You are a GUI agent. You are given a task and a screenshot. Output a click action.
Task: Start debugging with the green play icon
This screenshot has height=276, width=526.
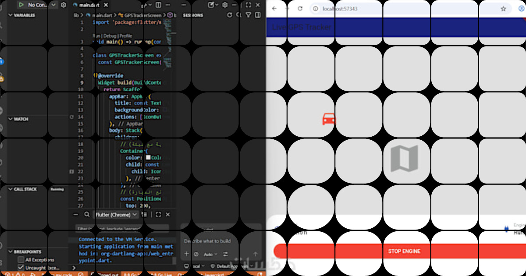(21, 5)
